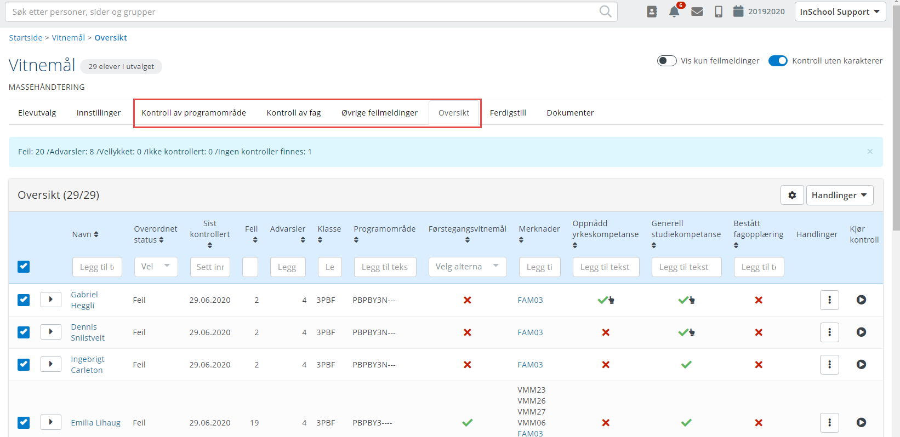Sort by Navn column arrows
The width and height of the screenshot is (900, 437).
click(x=96, y=234)
